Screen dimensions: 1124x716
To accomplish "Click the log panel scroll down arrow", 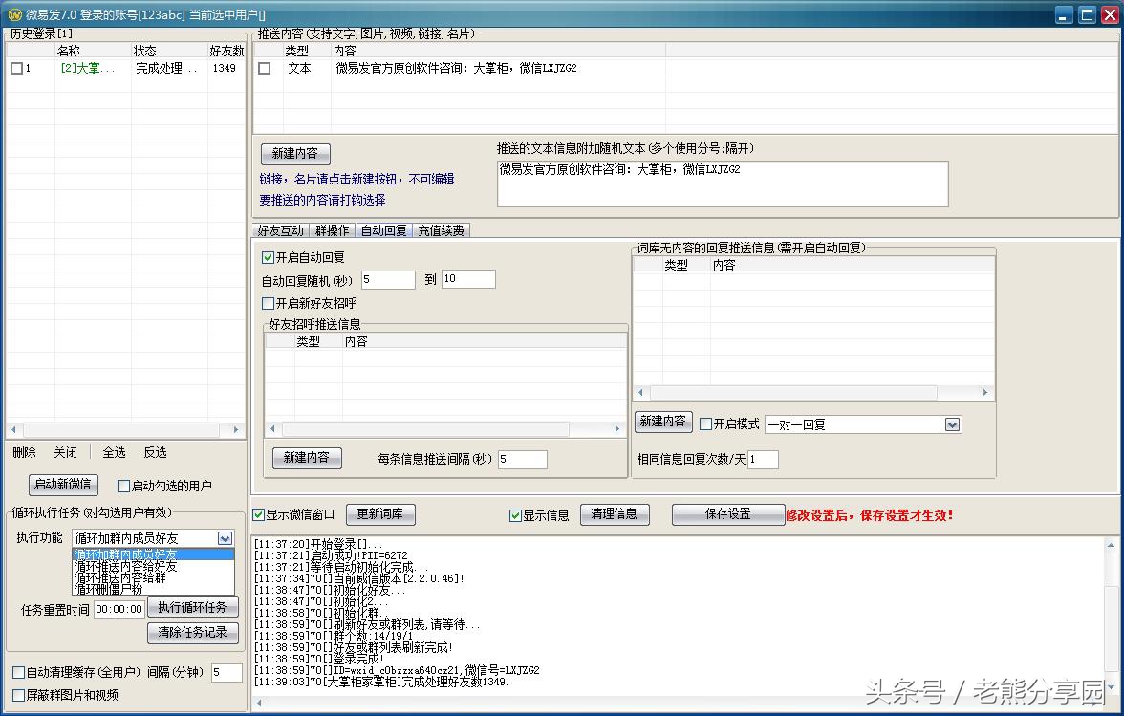I will [x=1111, y=686].
